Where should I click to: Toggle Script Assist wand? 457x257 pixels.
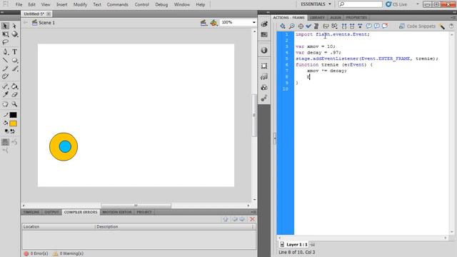pyautogui.click(x=443, y=26)
